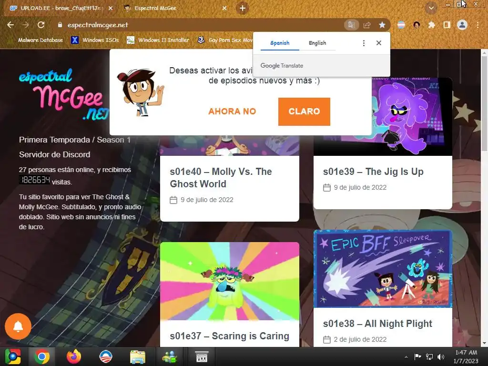Reload the page with the refresh icon
The width and height of the screenshot is (488, 366).
(41, 25)
